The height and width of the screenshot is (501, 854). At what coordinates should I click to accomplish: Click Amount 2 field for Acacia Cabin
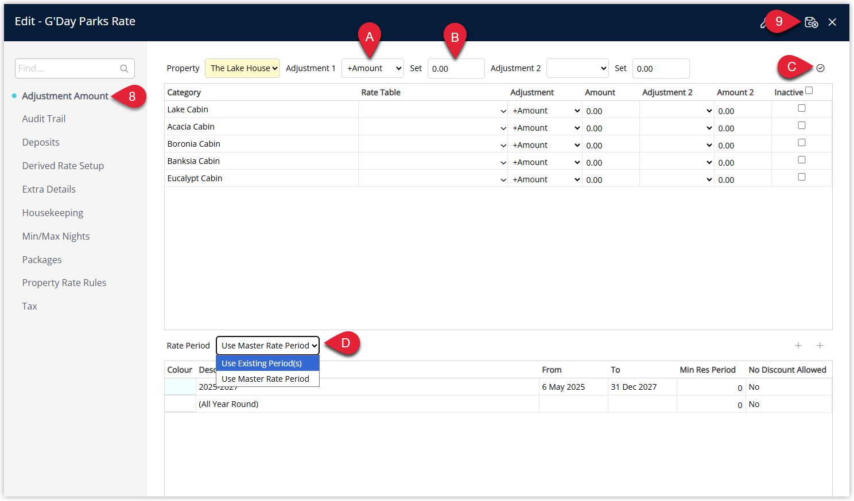click(743, 128)
